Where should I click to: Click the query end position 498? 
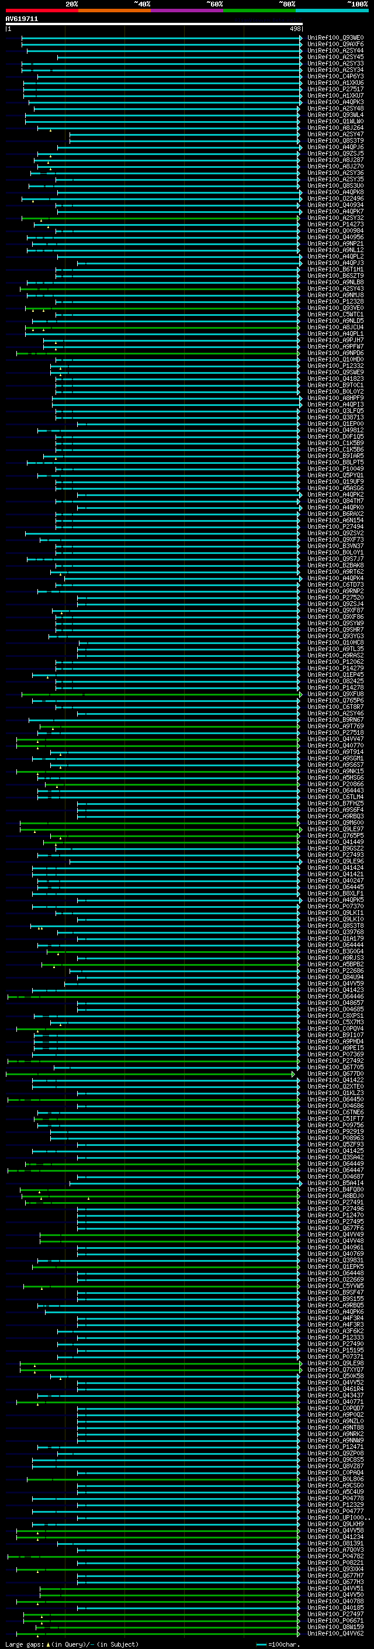point(295,29)
